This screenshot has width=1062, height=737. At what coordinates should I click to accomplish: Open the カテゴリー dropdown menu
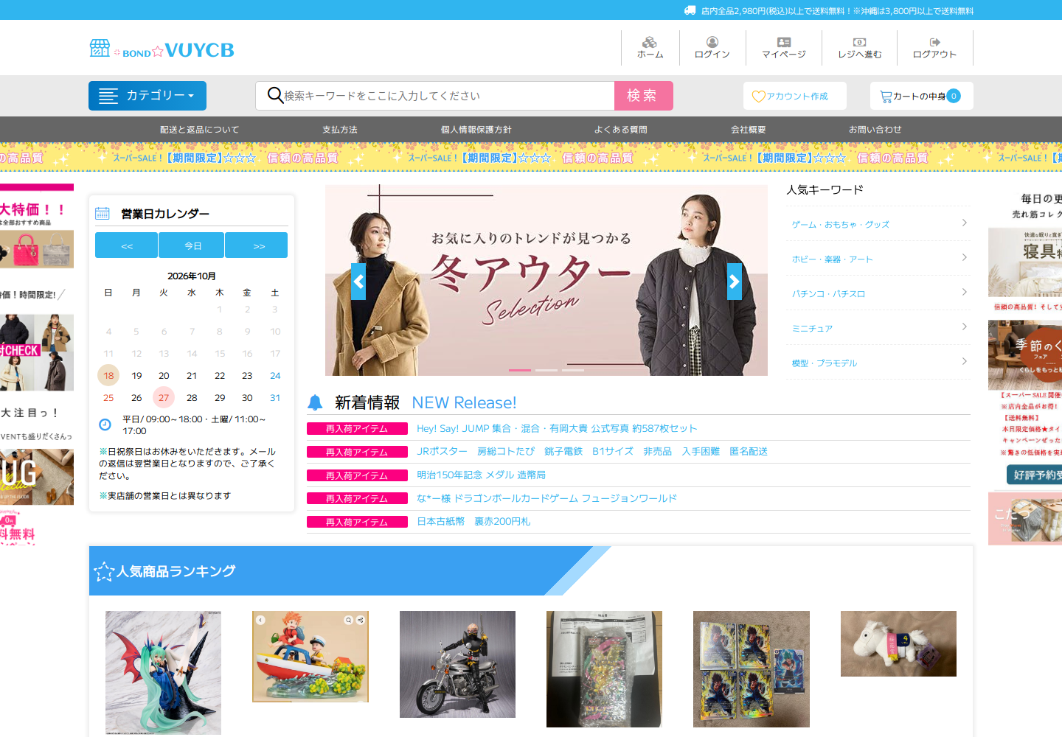147,96
